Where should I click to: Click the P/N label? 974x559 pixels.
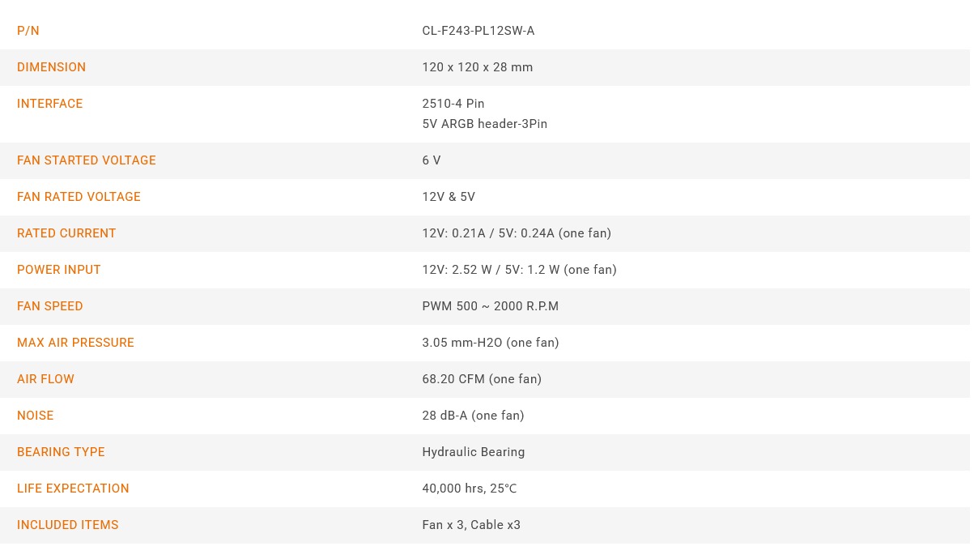pyautogui.click(x=28, y=31)
